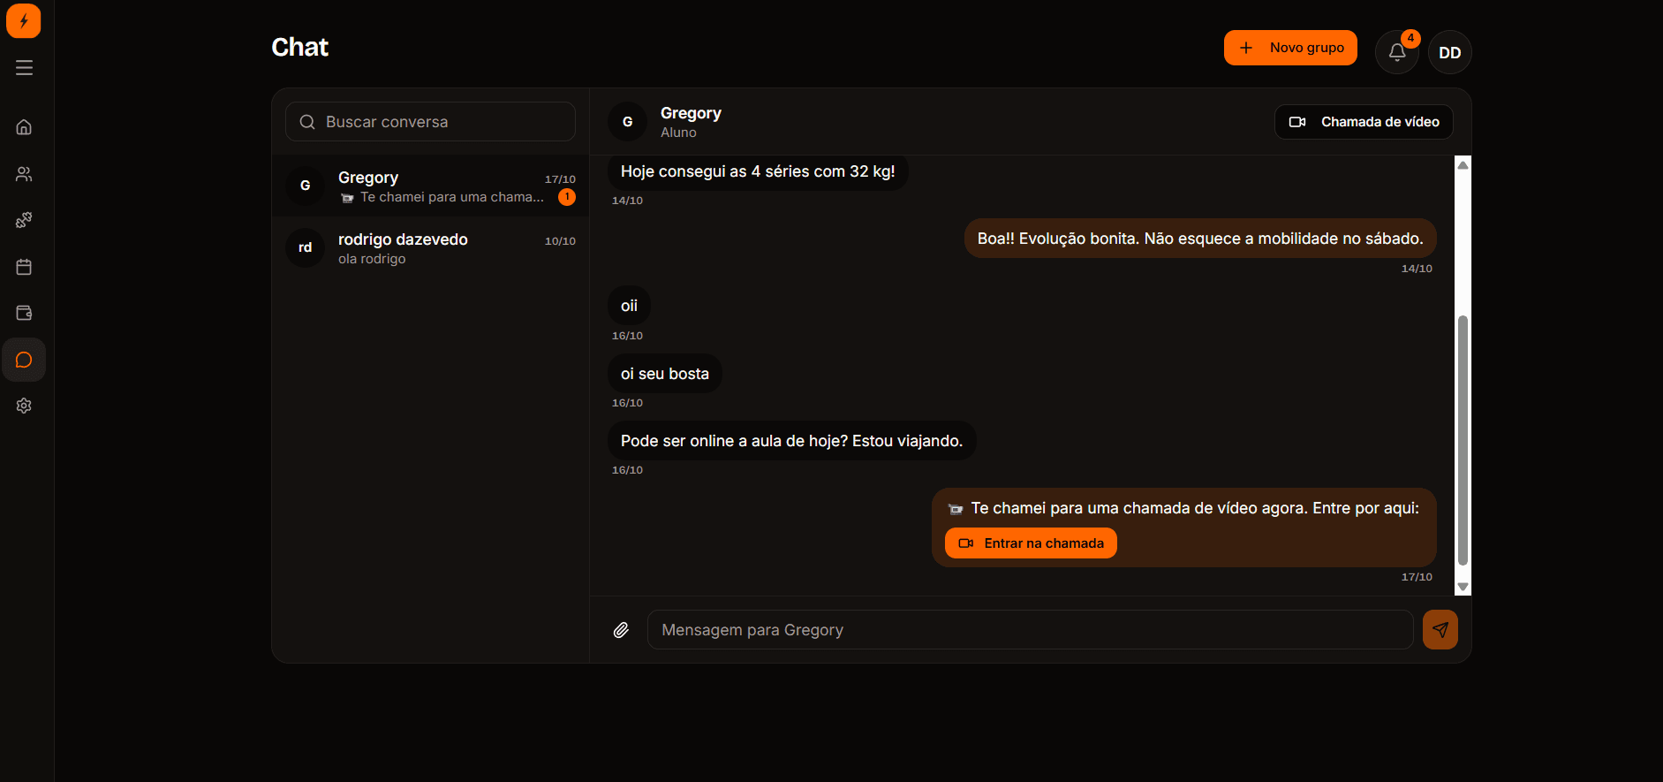Go to Home via the sidebar house icon
This screenshot has width=1663, height=782.
[24, 127]
